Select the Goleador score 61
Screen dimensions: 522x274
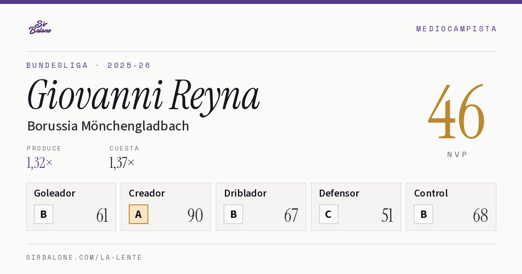tap(102, 215)
